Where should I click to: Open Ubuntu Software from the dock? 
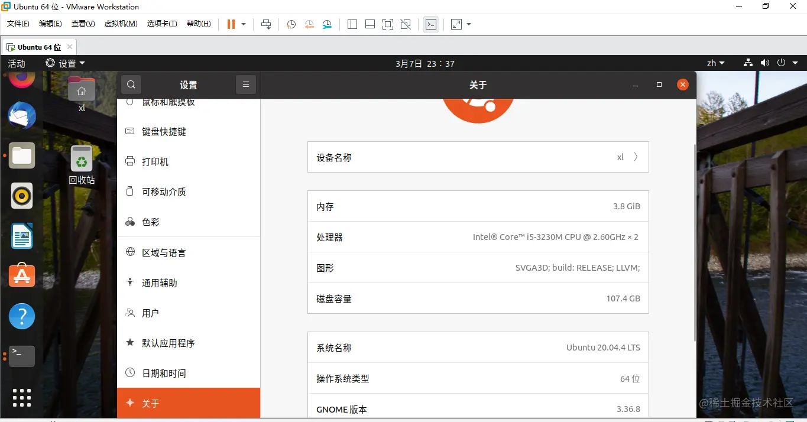(22, 276)
